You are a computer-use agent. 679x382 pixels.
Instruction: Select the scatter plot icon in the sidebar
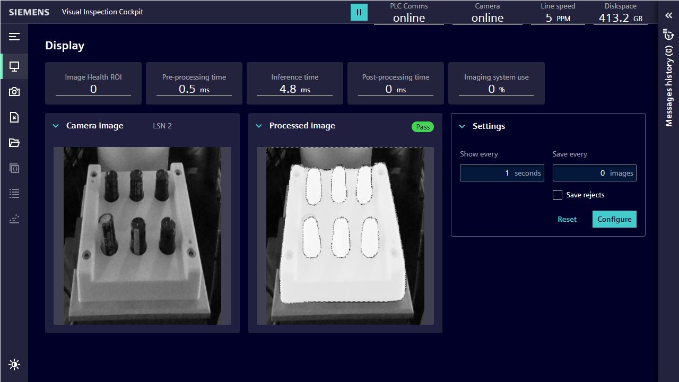tap(14, 219)
